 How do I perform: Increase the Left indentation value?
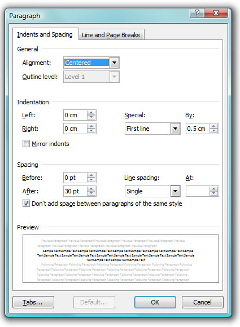tap(91, 113)
